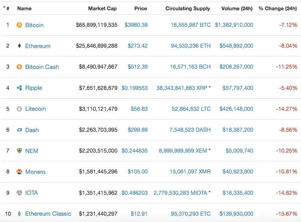Select Litecoin change value -14.27%
Screen dimensions: 301x222
click(x=286, y=109)
